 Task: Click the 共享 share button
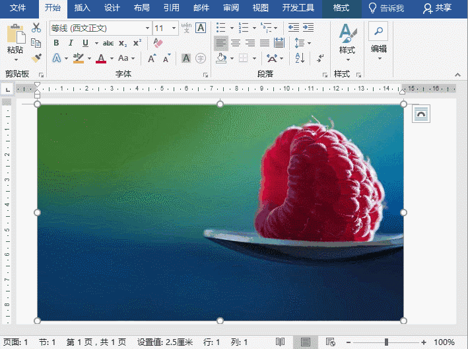(x=438, y=8)
